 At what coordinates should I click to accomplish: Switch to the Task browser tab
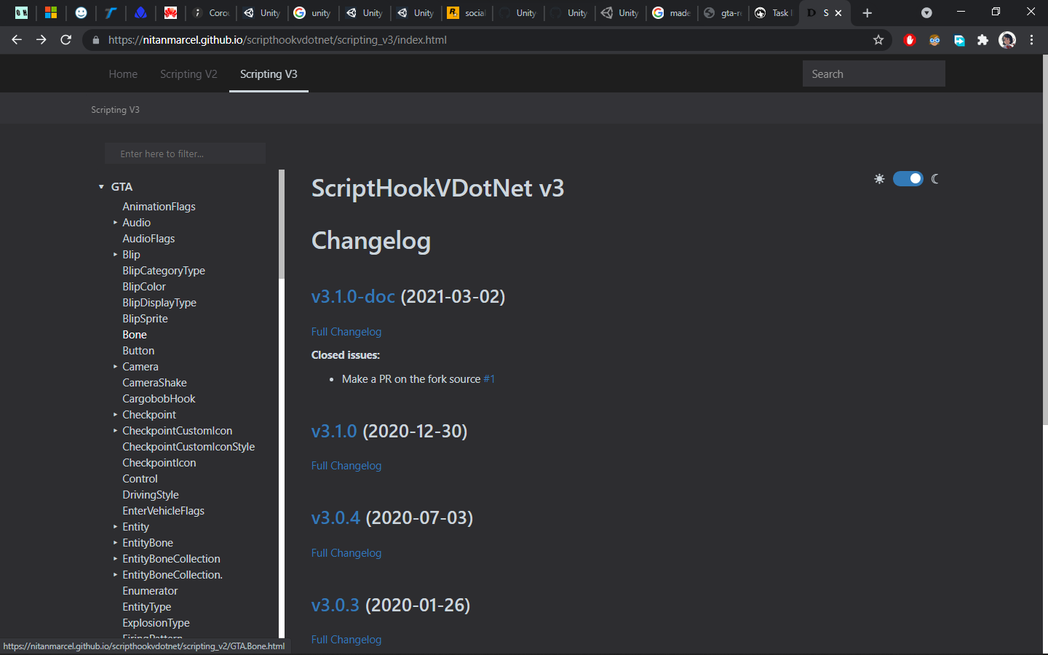click(774, 13)
